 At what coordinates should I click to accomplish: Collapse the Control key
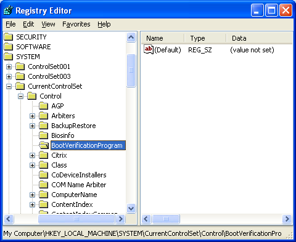point(20,96)
